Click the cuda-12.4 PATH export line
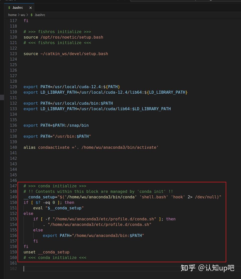Screen dimensions: 241x279 pyautogui.click(x=71, y=87)
